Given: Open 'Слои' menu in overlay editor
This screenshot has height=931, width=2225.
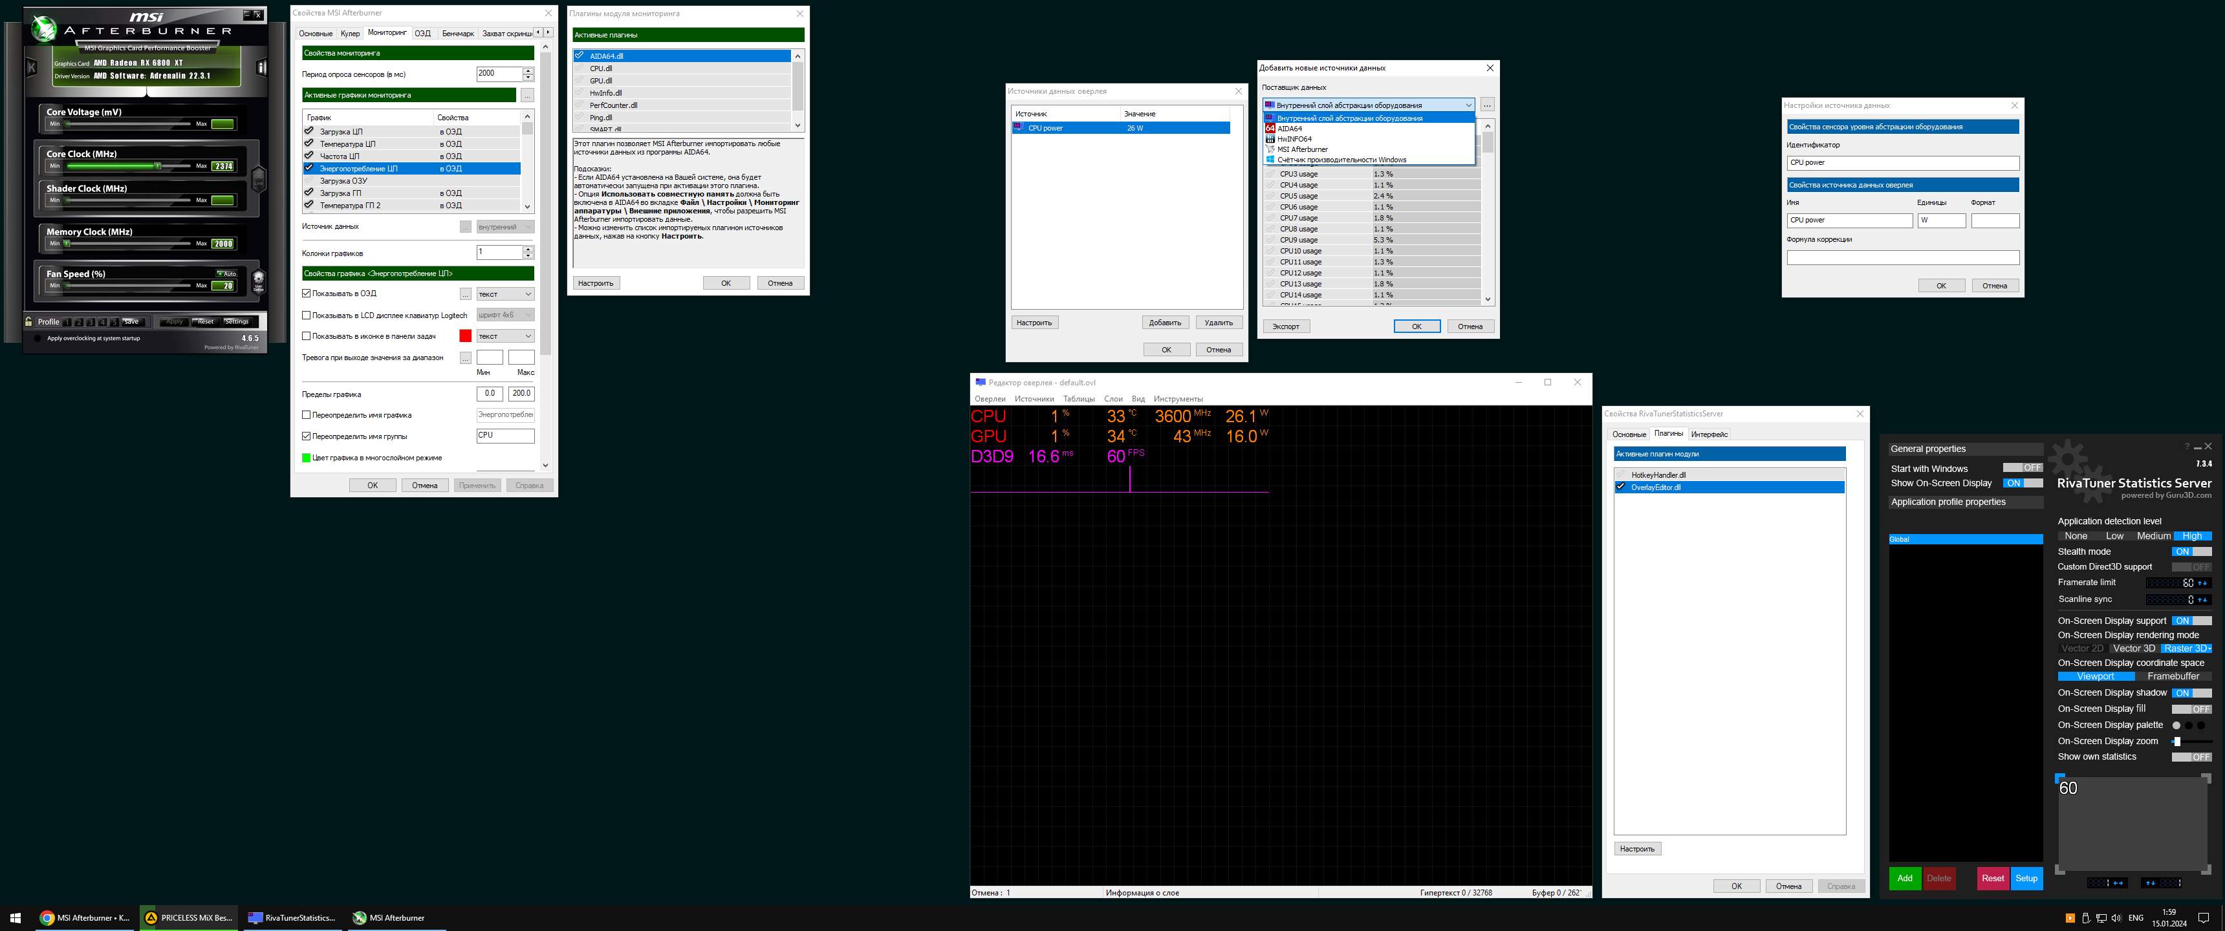Looking at the screenshot, I should [1112, 399].
